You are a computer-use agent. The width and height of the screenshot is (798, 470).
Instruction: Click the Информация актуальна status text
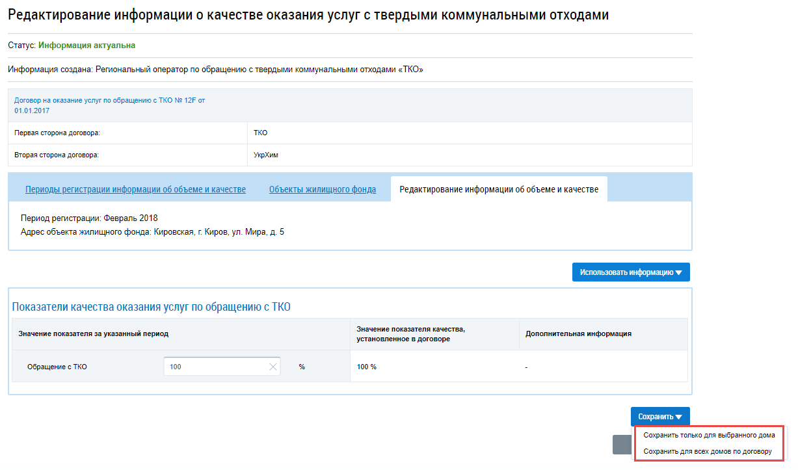pyautogui.click(x=86, y=46)
